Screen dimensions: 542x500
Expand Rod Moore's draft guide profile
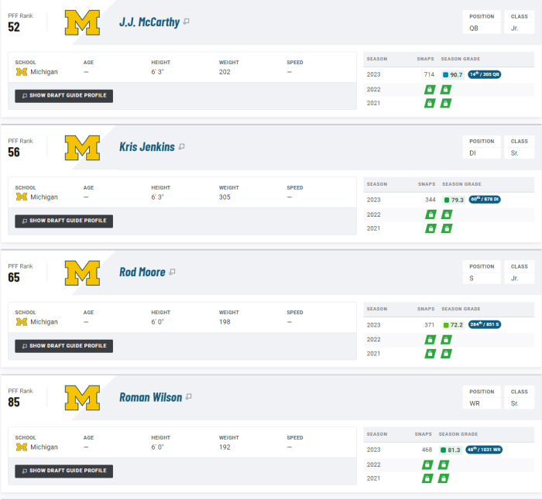point(64,346)
